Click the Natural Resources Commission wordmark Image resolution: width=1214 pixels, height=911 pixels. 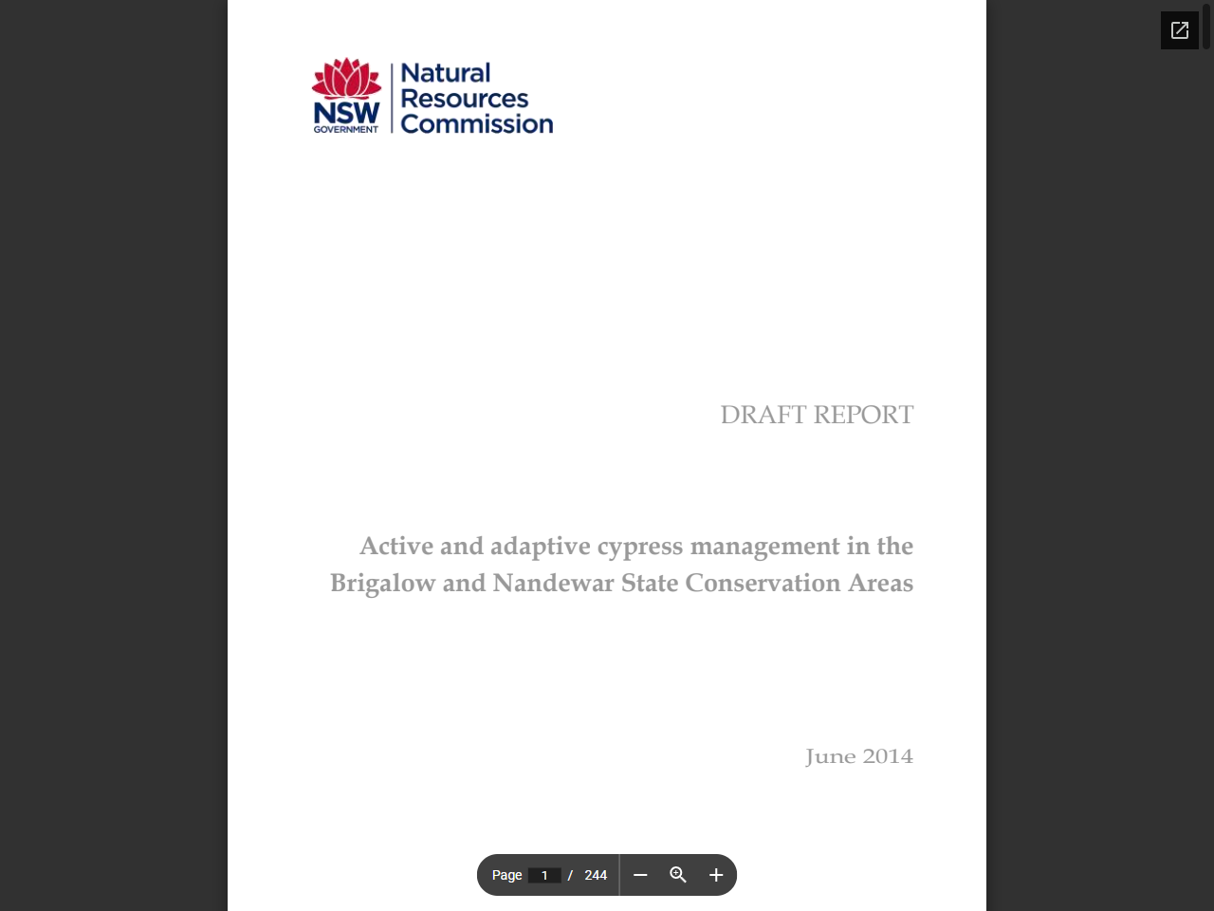(x=473, y=98)
